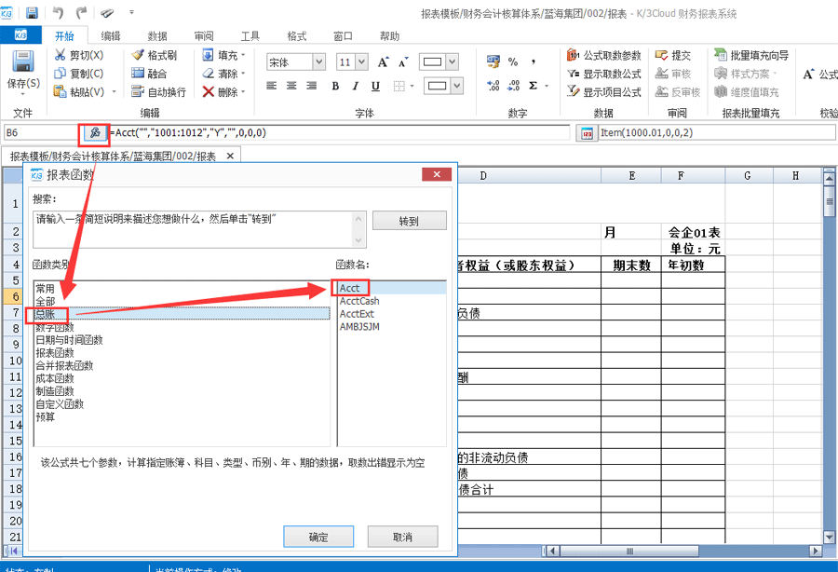Open delete 删除 dropdown arrow
Image resolution: width=838 pixels, height=572 pixels.
243,91
